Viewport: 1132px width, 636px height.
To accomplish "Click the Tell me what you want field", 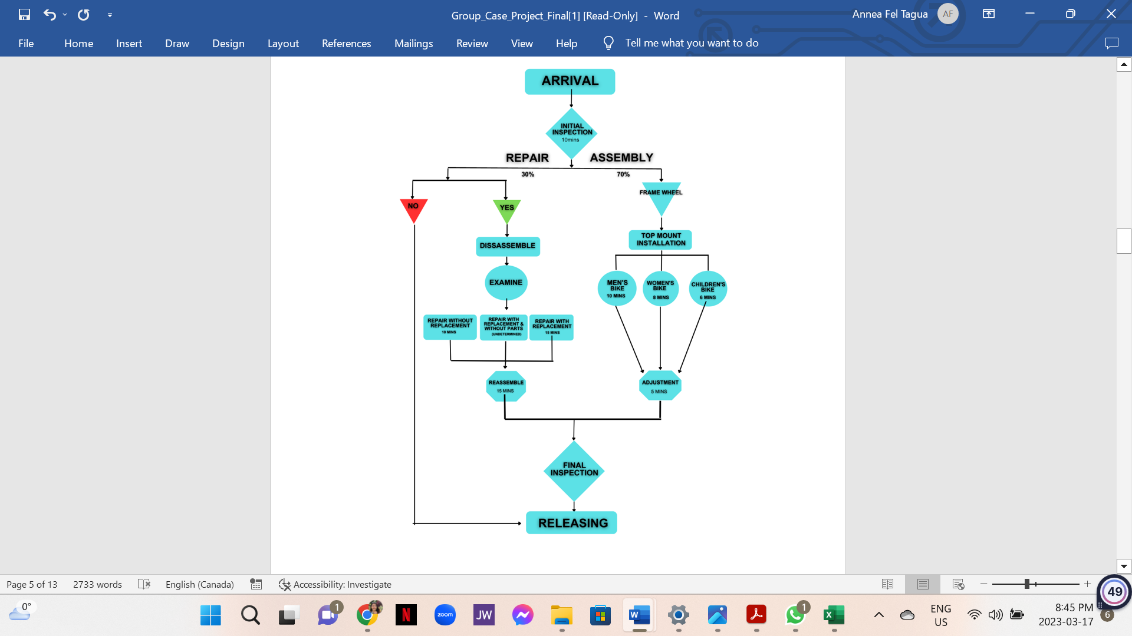I will tap(691, 43).
